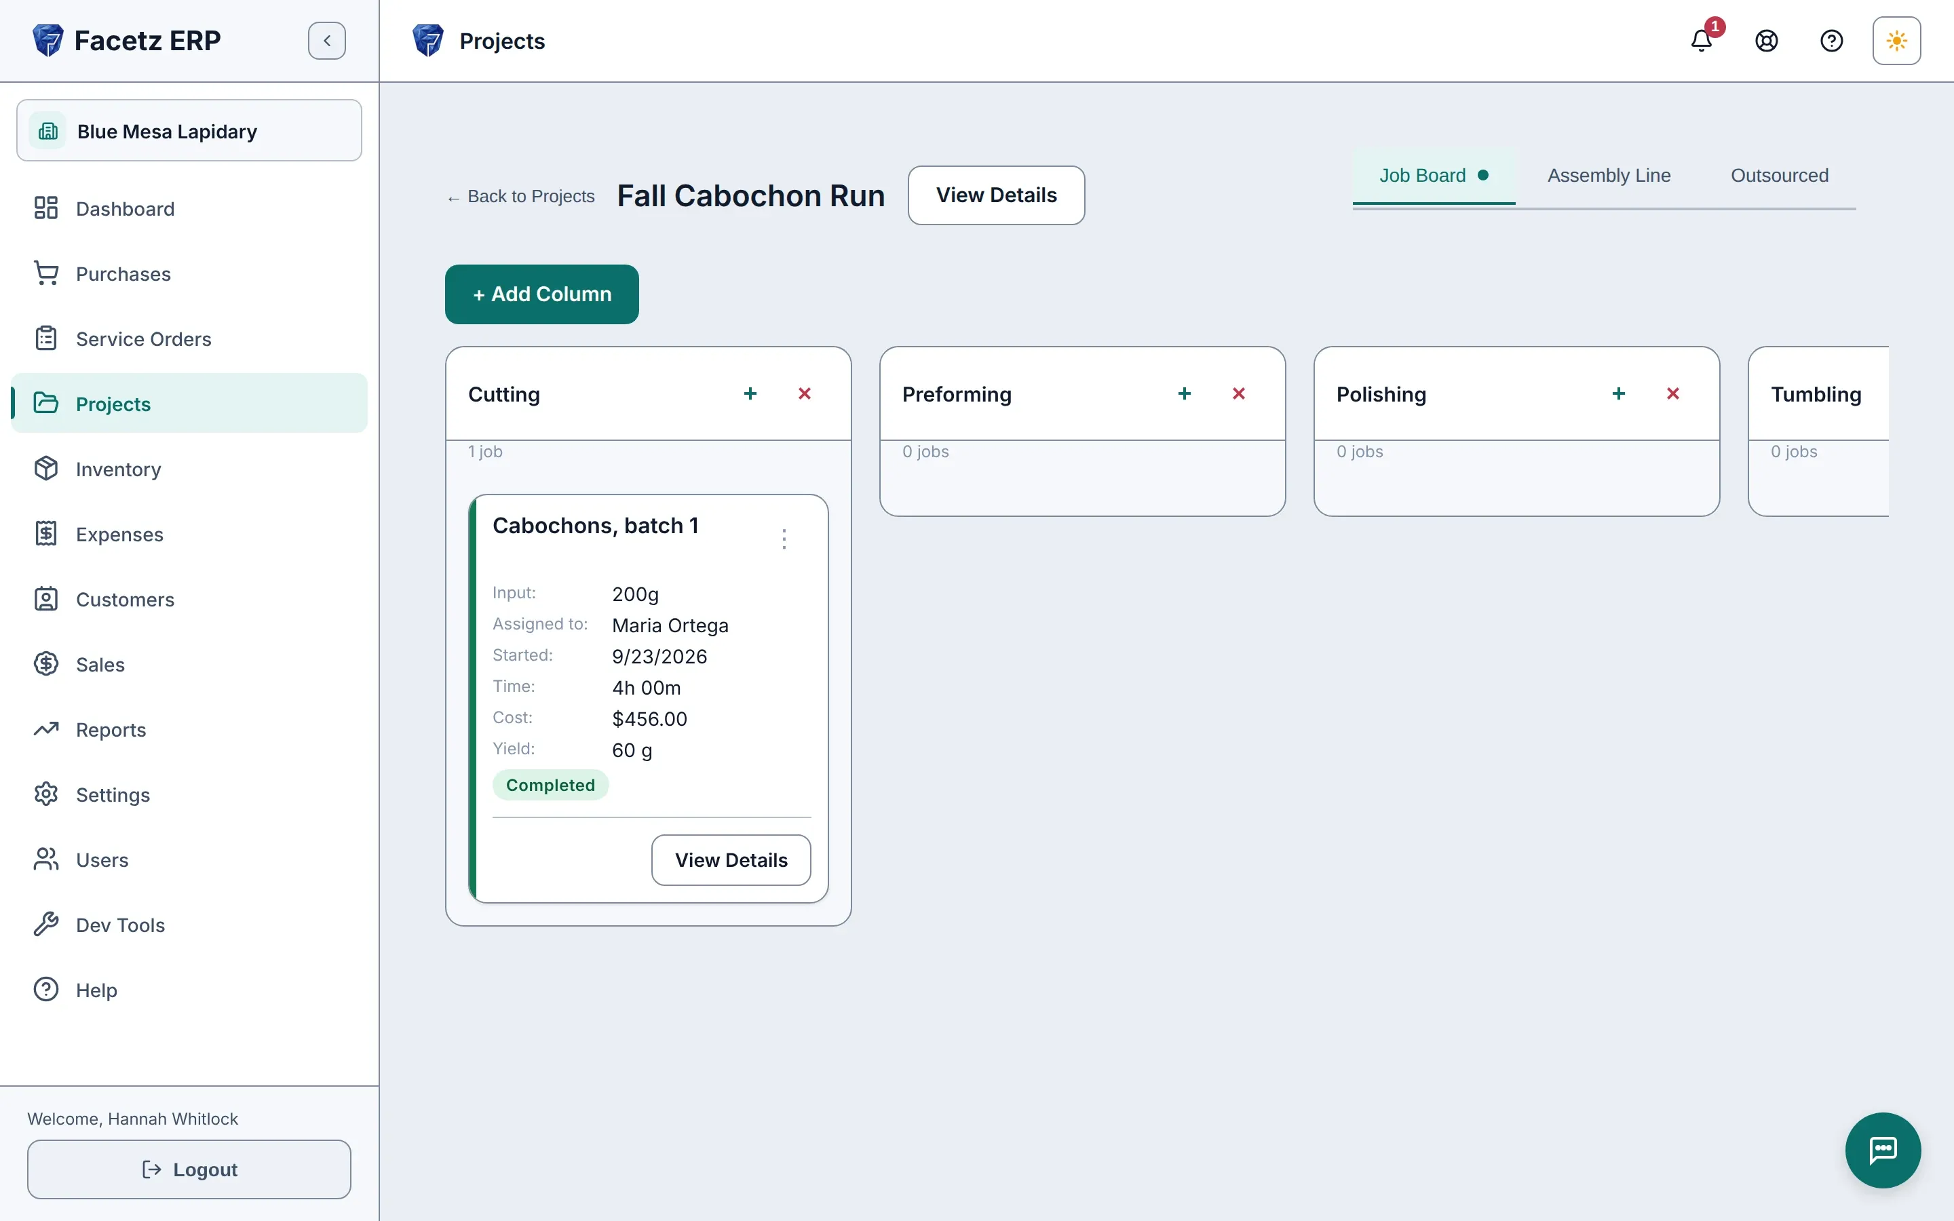1954x1221 pixels.
Task: Open Service Orders in the sidebar
Action: click(189, 339)
